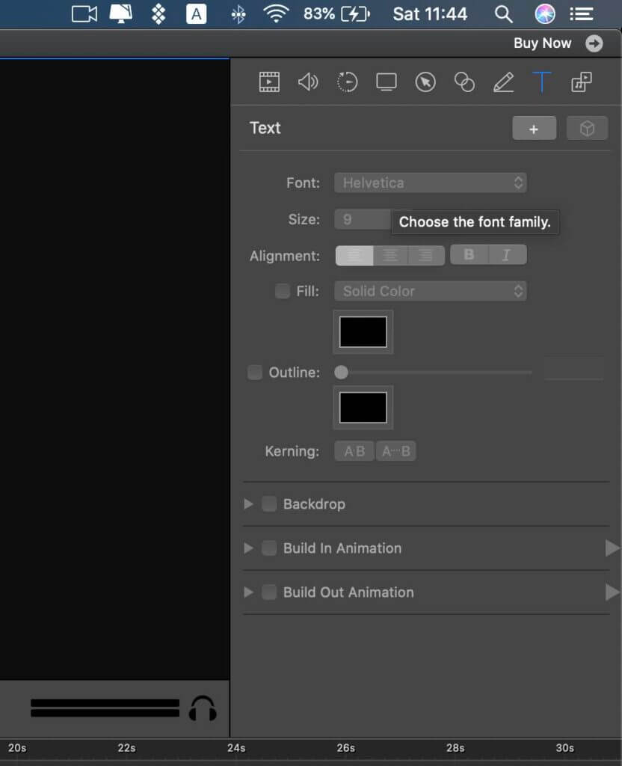Select the Text tab T icon

(542, 82)
